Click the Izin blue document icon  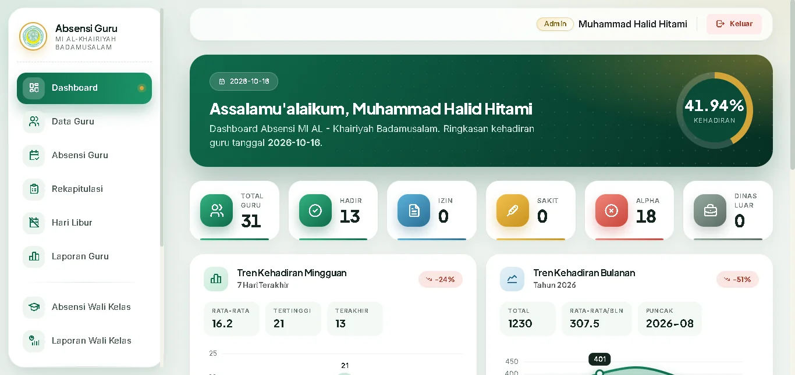[x=414, y=210]
